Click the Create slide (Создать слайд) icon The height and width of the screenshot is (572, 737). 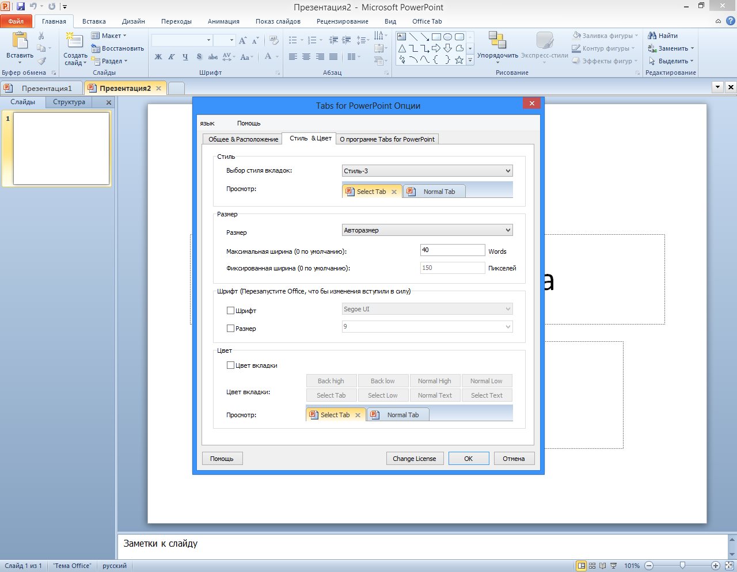pyautogui.click(x=74, y=40)
